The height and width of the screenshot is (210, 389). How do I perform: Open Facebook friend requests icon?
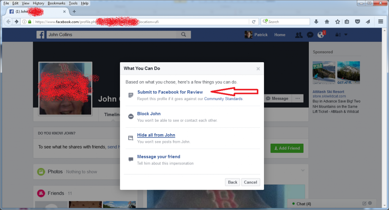click(x=299, y=35)
